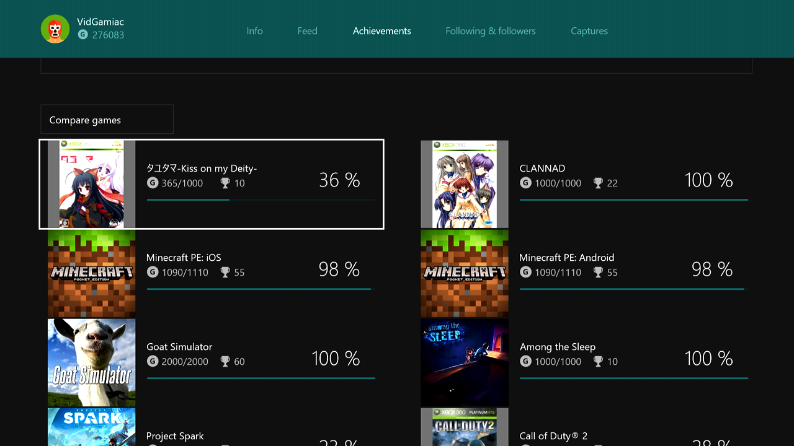Viewport: 794px width, 446px height.
Task: Open the Project Spark cover thumbnail
Action: coord(92,427)
